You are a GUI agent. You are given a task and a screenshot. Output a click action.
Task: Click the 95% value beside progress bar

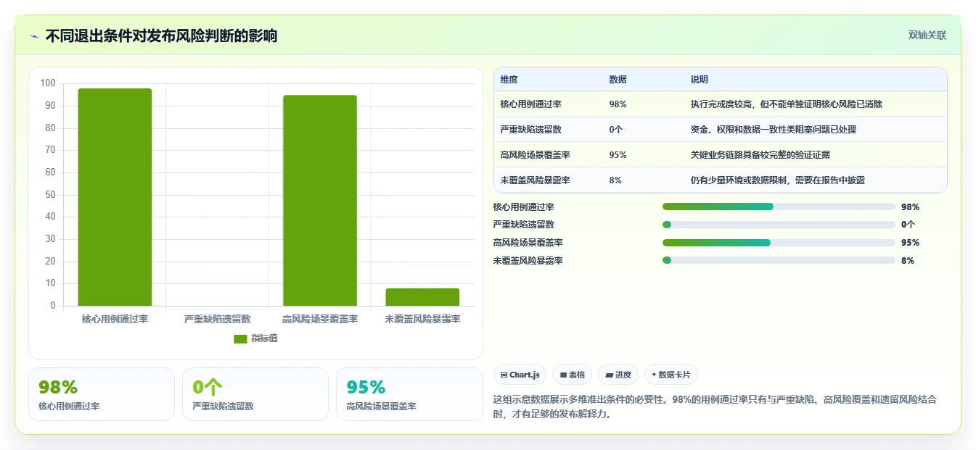[x=910, y=243]
